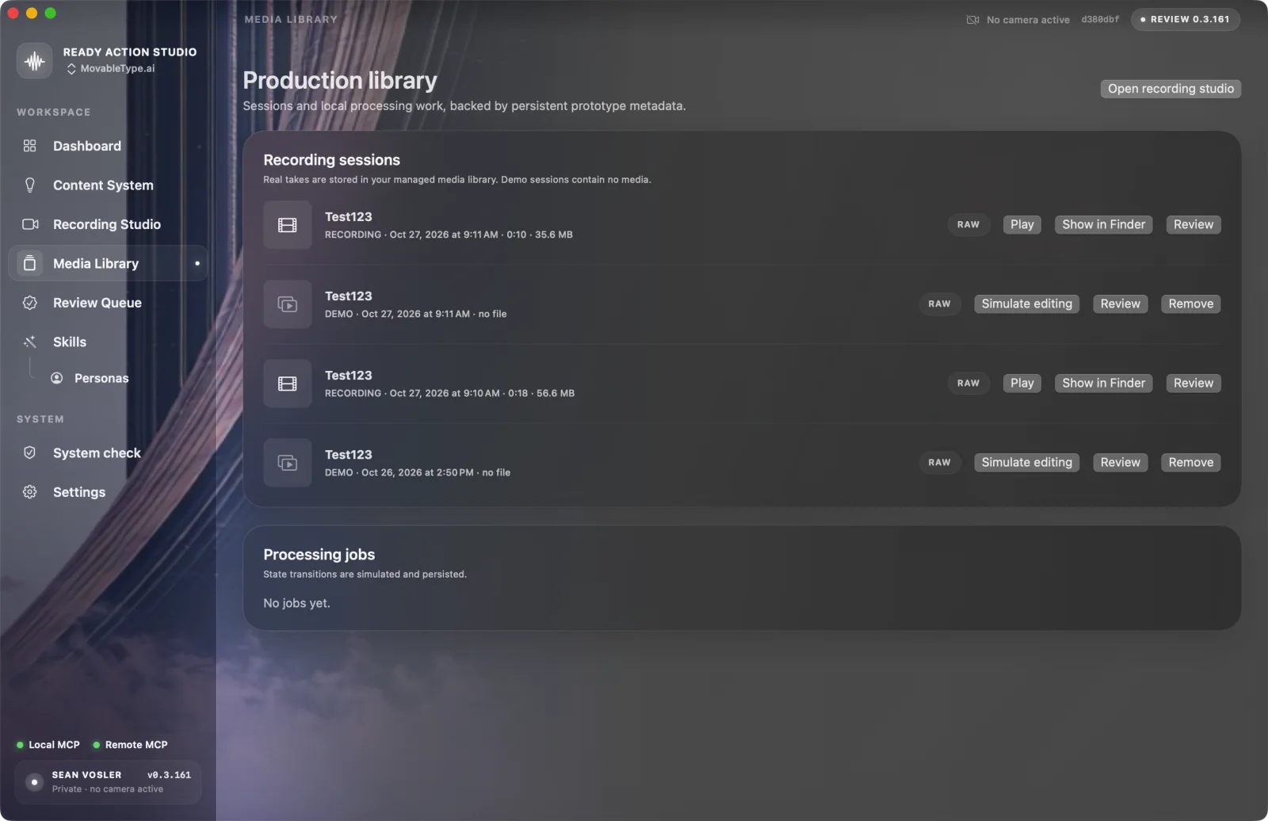This screenshot has width=1268, height=821.
Task: Review the 9:10 AM recording session
Action: pyautogui.click(x=1194, y=383)
